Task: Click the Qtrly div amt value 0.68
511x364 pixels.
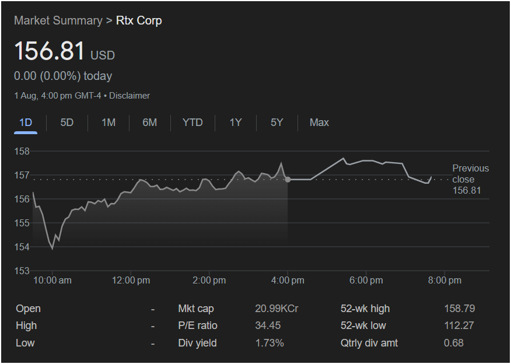Action: (x=454, y=343)
